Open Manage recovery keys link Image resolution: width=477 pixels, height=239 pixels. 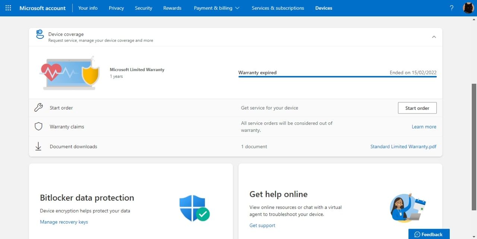point(64,222)
